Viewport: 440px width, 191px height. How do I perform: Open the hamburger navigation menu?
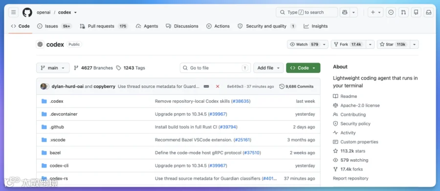13,12
